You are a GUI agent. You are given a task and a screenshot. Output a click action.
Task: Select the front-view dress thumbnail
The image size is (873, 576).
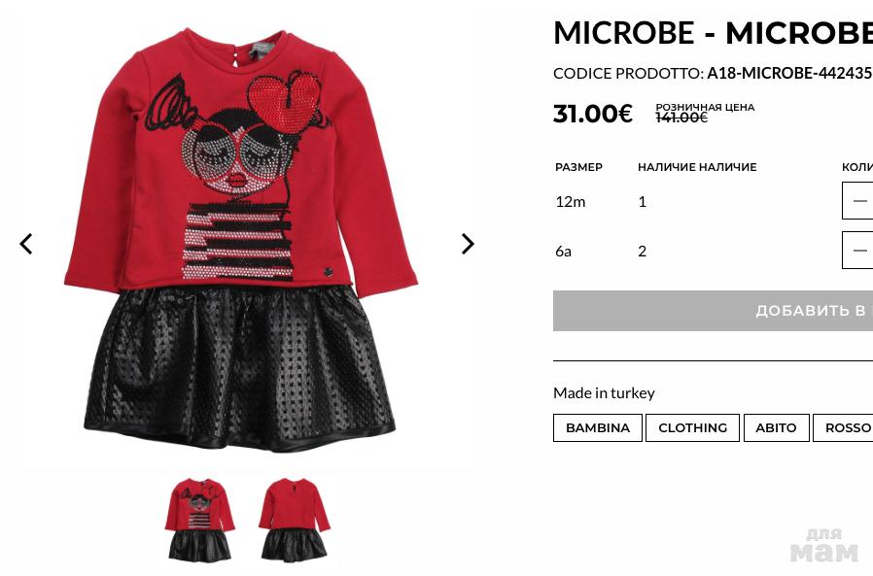pyautogui.click(x=199, y=520)
